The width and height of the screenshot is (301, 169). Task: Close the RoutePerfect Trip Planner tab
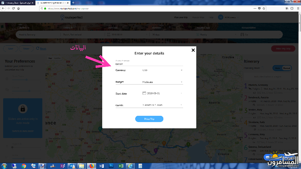coord(68,3)
